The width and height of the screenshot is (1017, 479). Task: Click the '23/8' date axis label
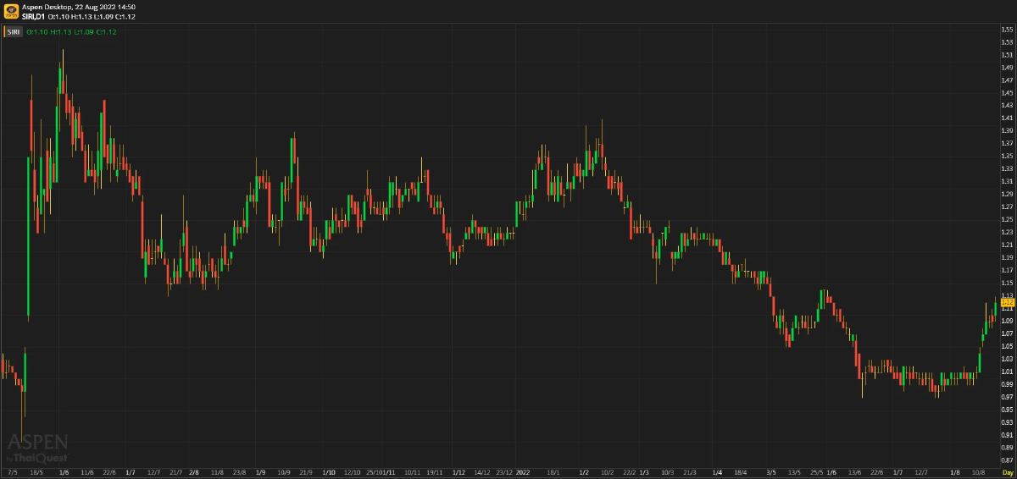pos(239,471)
